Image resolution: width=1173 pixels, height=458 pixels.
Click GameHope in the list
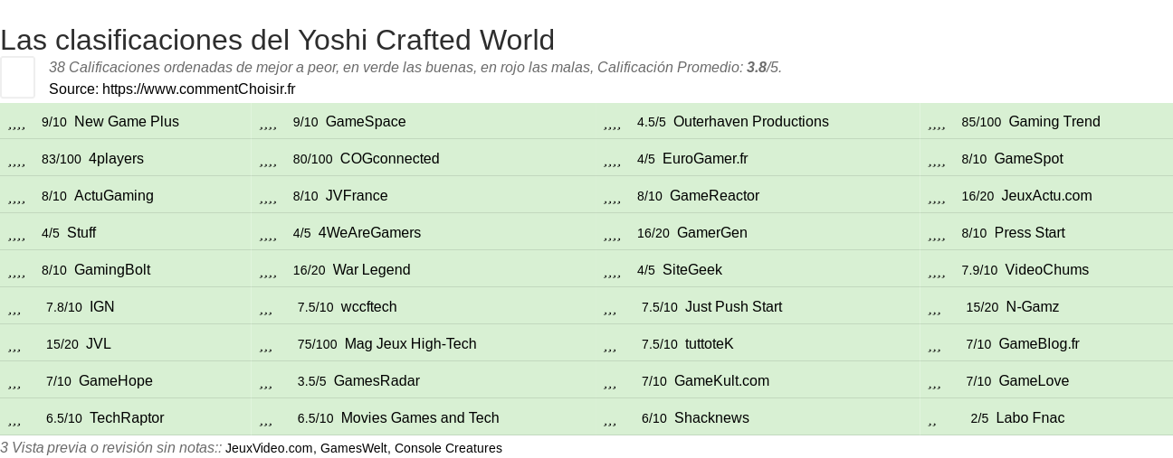116,380
